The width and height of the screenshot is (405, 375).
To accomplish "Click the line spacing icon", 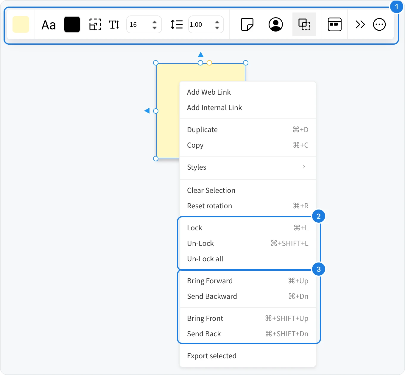I will tap(177, 24).
